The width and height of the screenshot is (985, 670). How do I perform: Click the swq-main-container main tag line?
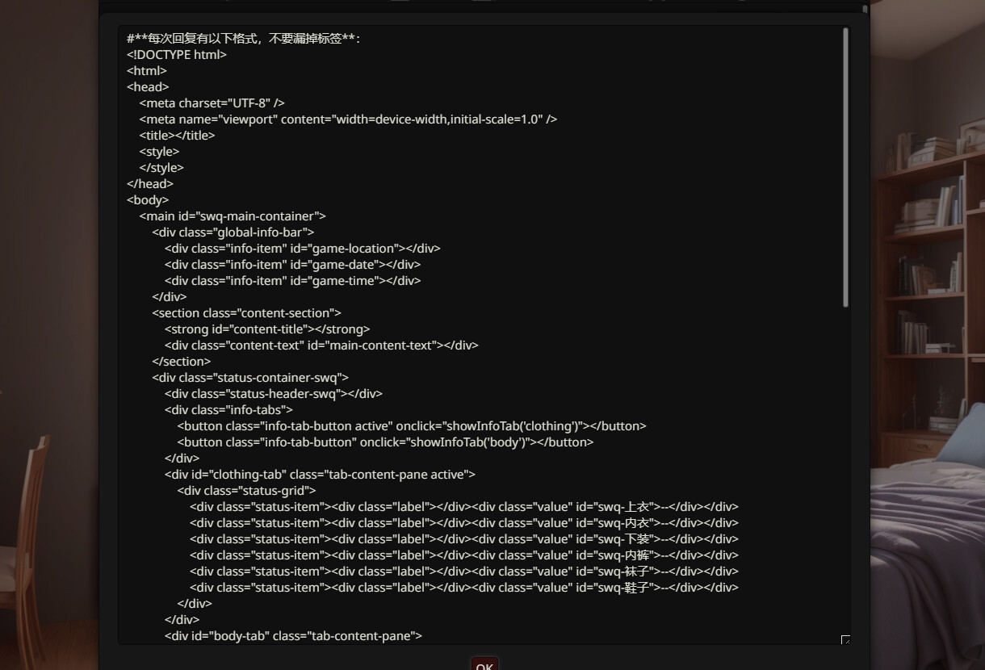[233, 216]
